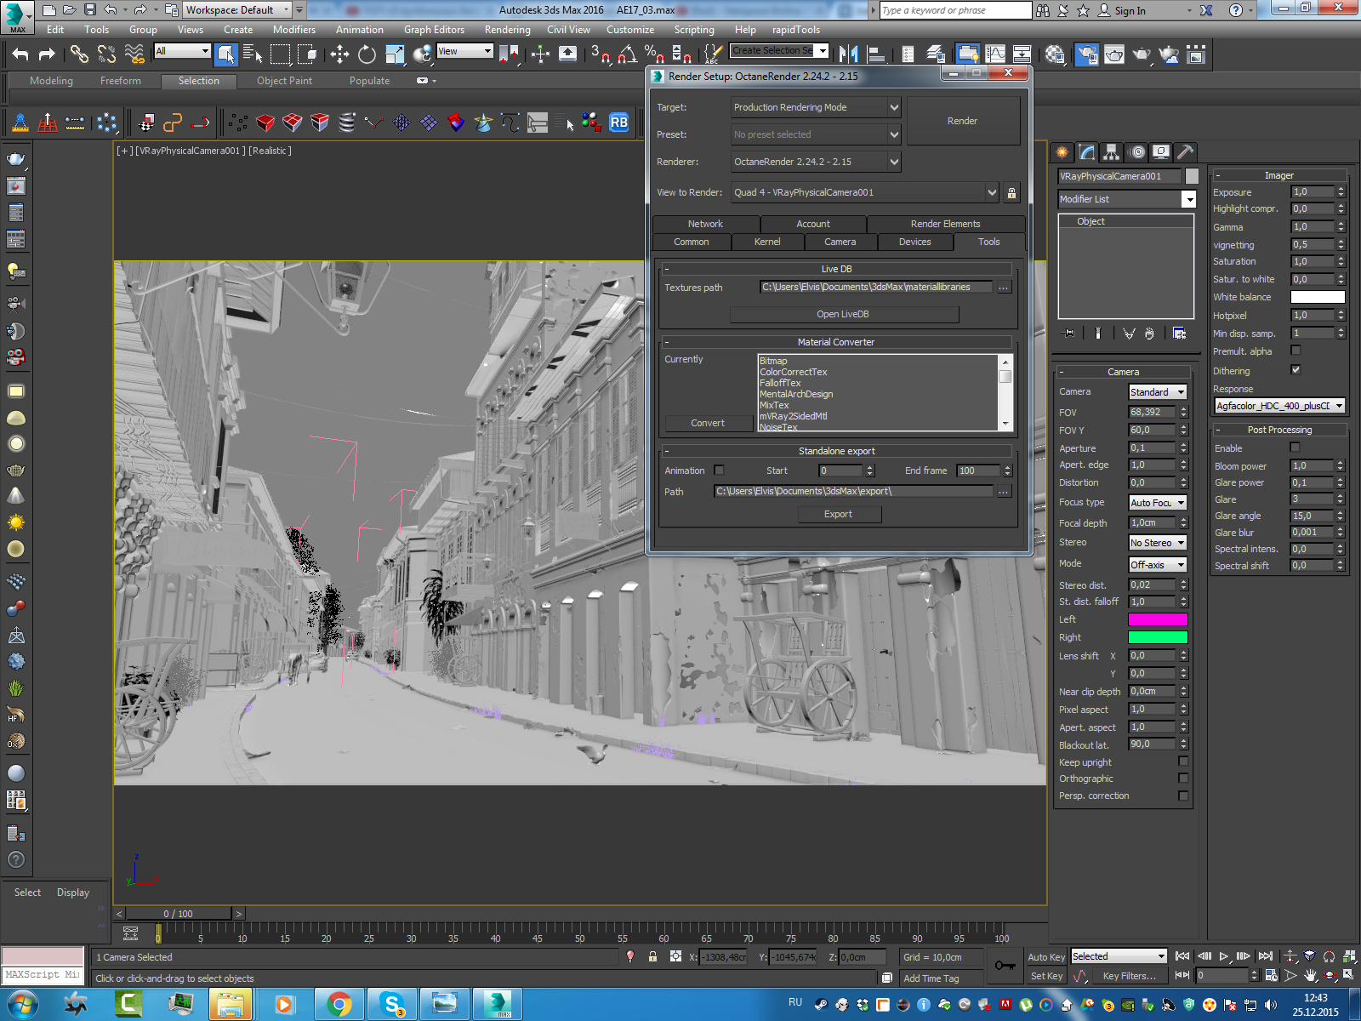Toggle the Premult. alpha checkbox
Image resolution: width=1361 pixels, height=1021 pixels.
click(1296, 351)
